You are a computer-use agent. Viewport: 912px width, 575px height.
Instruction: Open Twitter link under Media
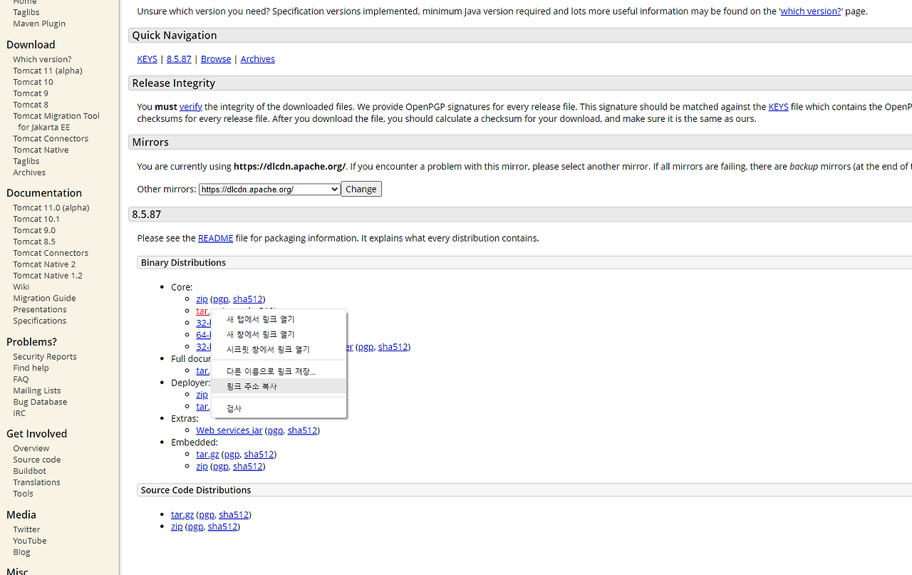26,530
